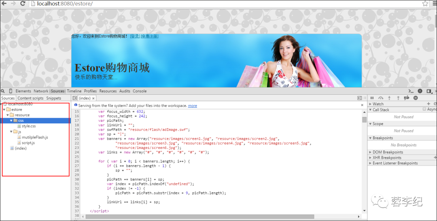Collapse the Breakpoints section
The width and height of the screenshot is (437, 221).
point(370,138)
